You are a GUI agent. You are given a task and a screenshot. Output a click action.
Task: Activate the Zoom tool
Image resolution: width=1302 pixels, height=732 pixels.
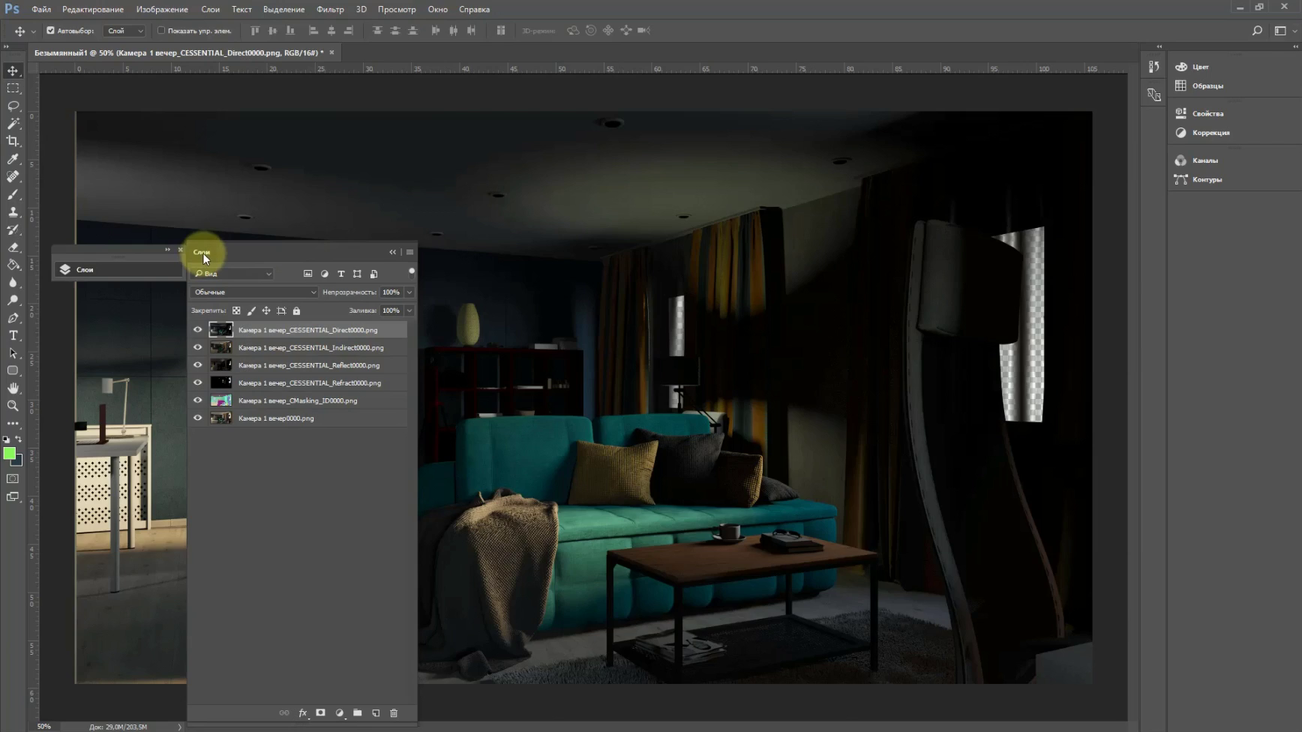tap(13, 406)
